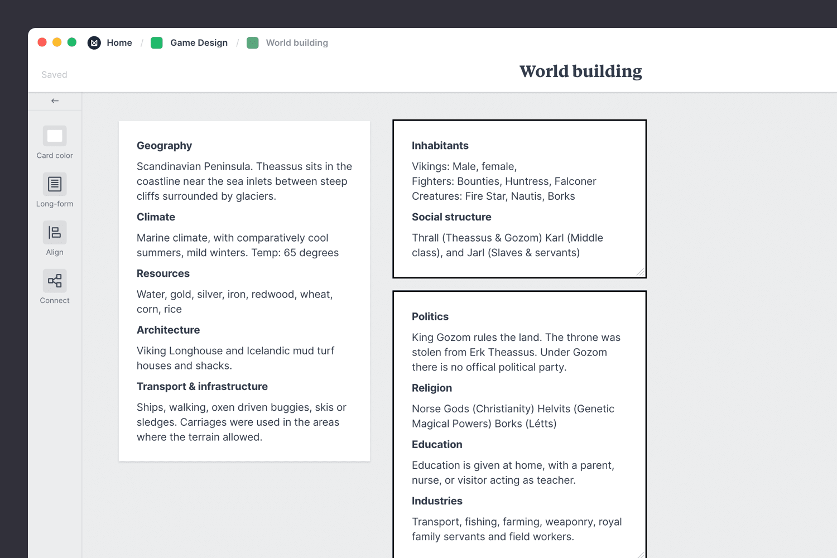Click the World building page title
Viewport: 837px width, 558px height.
(x=580, y=71)
